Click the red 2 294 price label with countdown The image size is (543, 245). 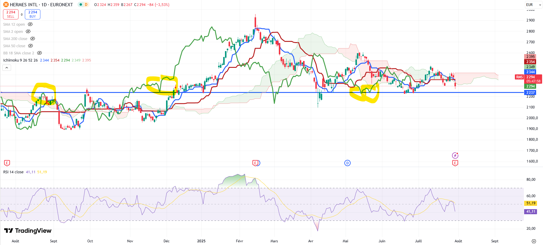533,79
